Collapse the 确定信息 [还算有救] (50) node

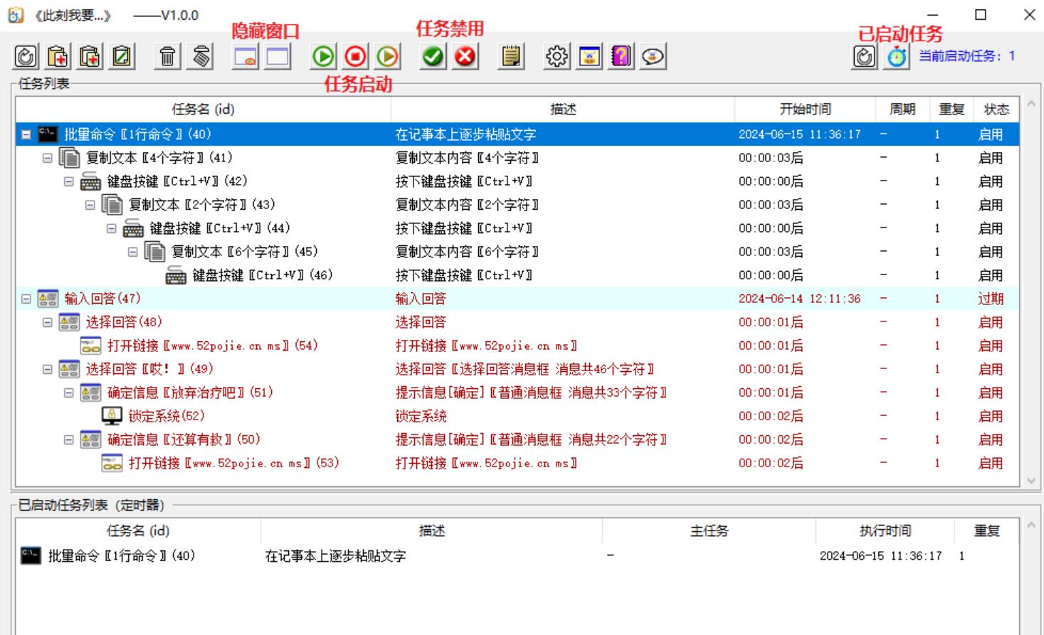pyautogui.click(x=69, y=439)
